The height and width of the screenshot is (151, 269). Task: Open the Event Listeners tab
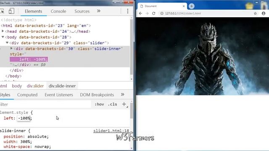tap(59, 95)
